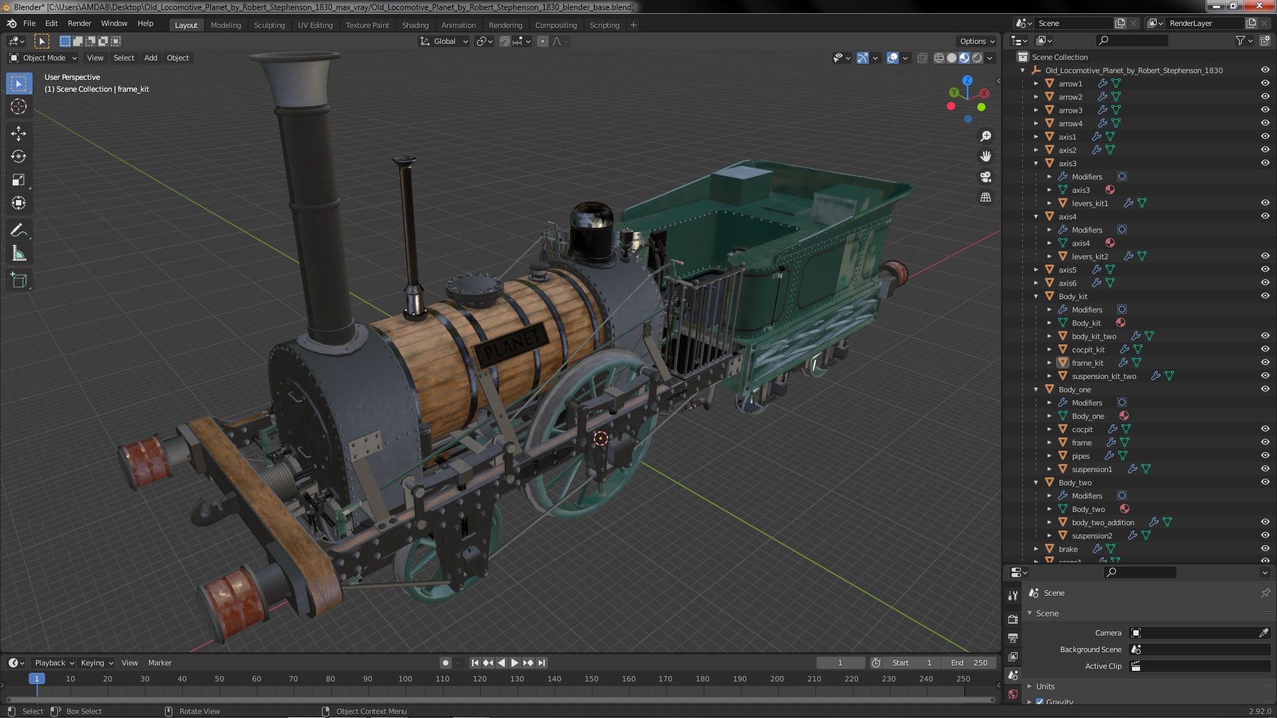Select the Scale tool
This screenshot has width=1277, height=718.
pyautogui.click(x=19, y=180)
